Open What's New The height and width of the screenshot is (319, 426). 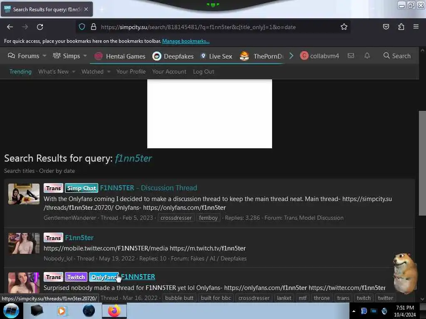pyautogui.click(x=53, y=71)
